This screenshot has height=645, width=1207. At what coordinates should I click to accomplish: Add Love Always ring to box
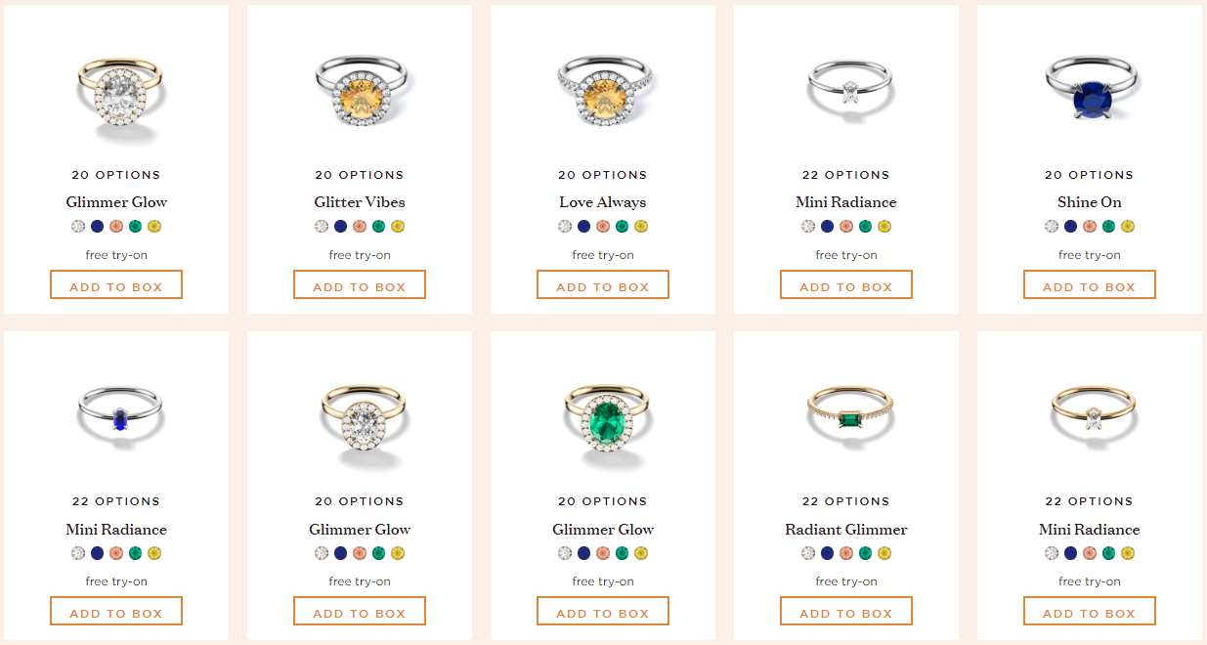click(x=603, y=285)
